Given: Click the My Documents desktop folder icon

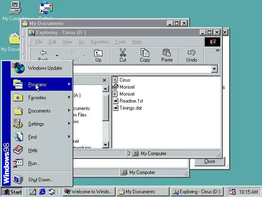Looking at the screenshot, I should point(14,39).
